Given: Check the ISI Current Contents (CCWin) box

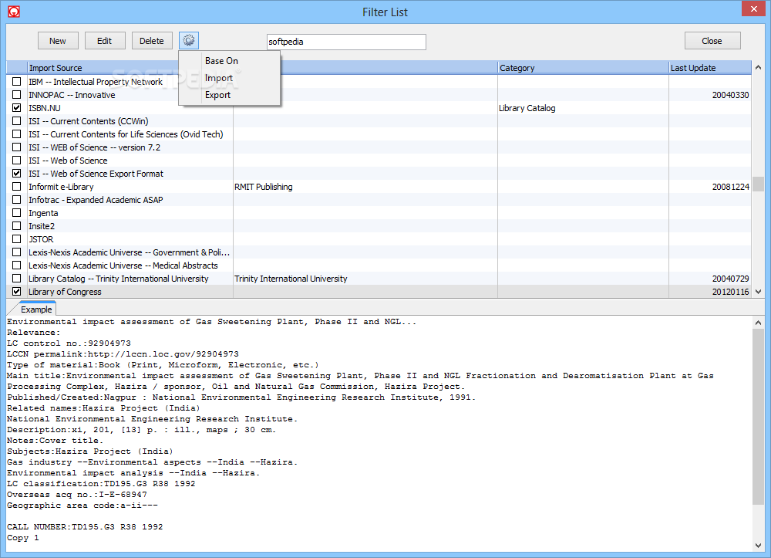Looking at the screenshot, I should [17, 120].
